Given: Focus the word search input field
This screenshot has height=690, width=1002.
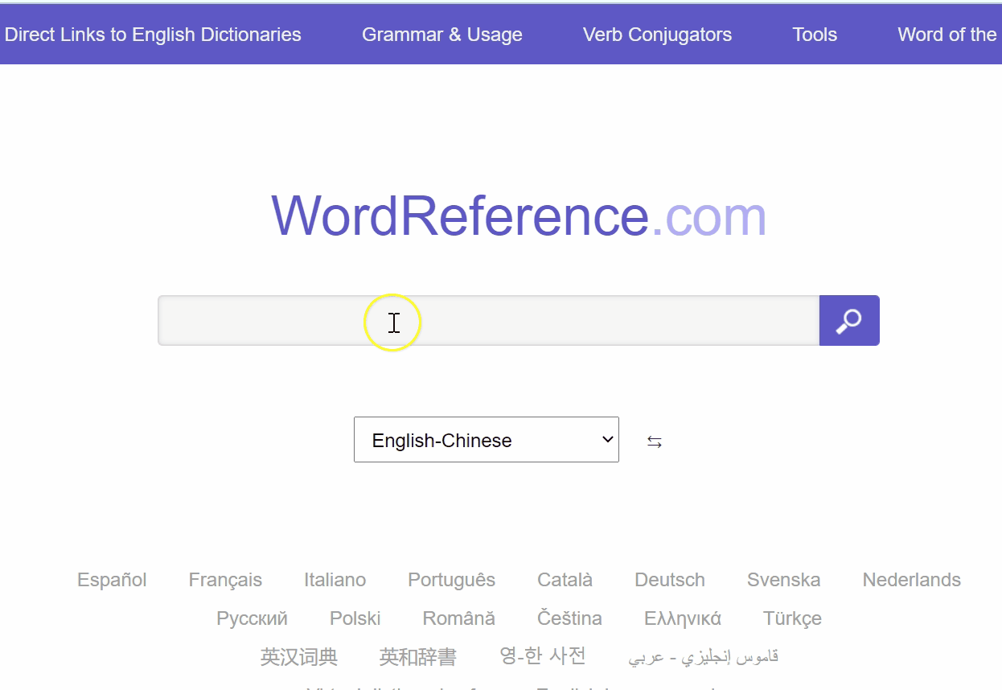Looking at the screenshot, I should 489,321.
